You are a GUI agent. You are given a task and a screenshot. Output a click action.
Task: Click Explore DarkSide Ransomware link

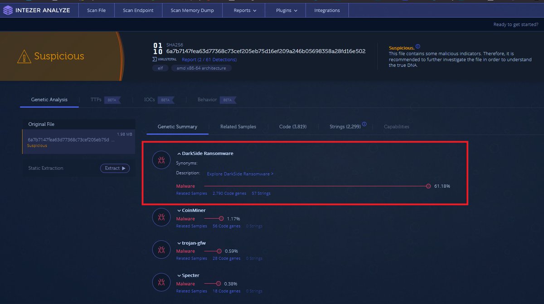coord(240,174)
